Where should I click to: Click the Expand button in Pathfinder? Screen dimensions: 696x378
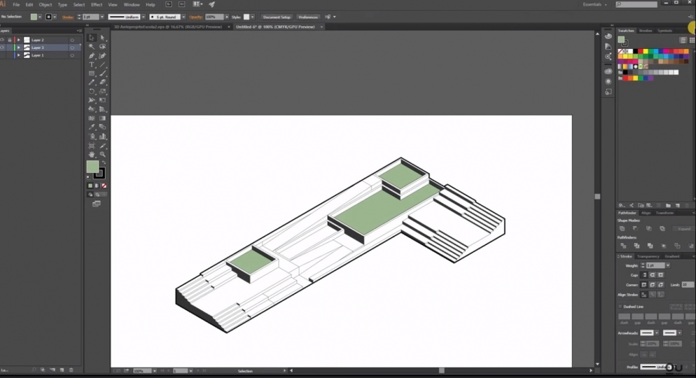[x=683, y=228]
